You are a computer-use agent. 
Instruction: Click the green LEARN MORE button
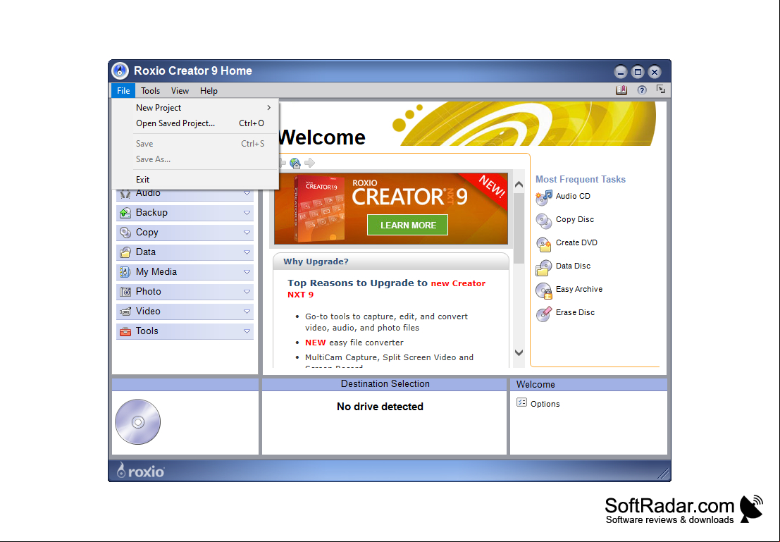pos(407,225)
